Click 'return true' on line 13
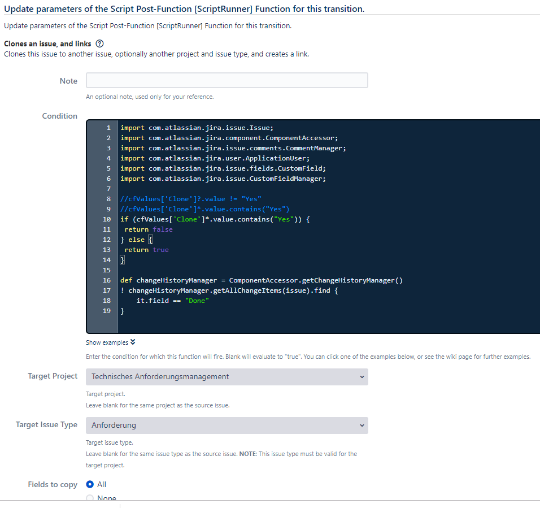 (x=146, y=250)
